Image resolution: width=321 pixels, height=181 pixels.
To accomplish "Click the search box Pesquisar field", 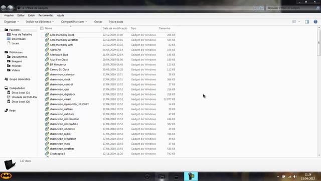I will click(x=291, y=8).
